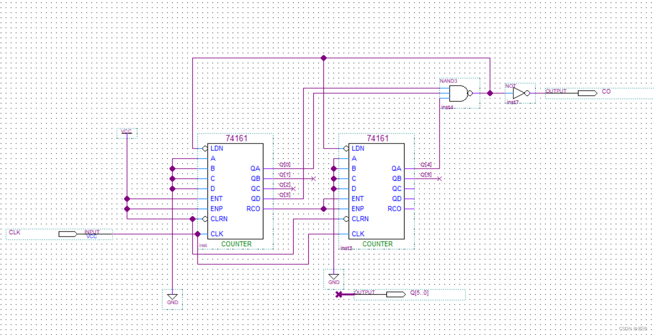Click the ENP pin label of counter inst3

pos(358,209)
